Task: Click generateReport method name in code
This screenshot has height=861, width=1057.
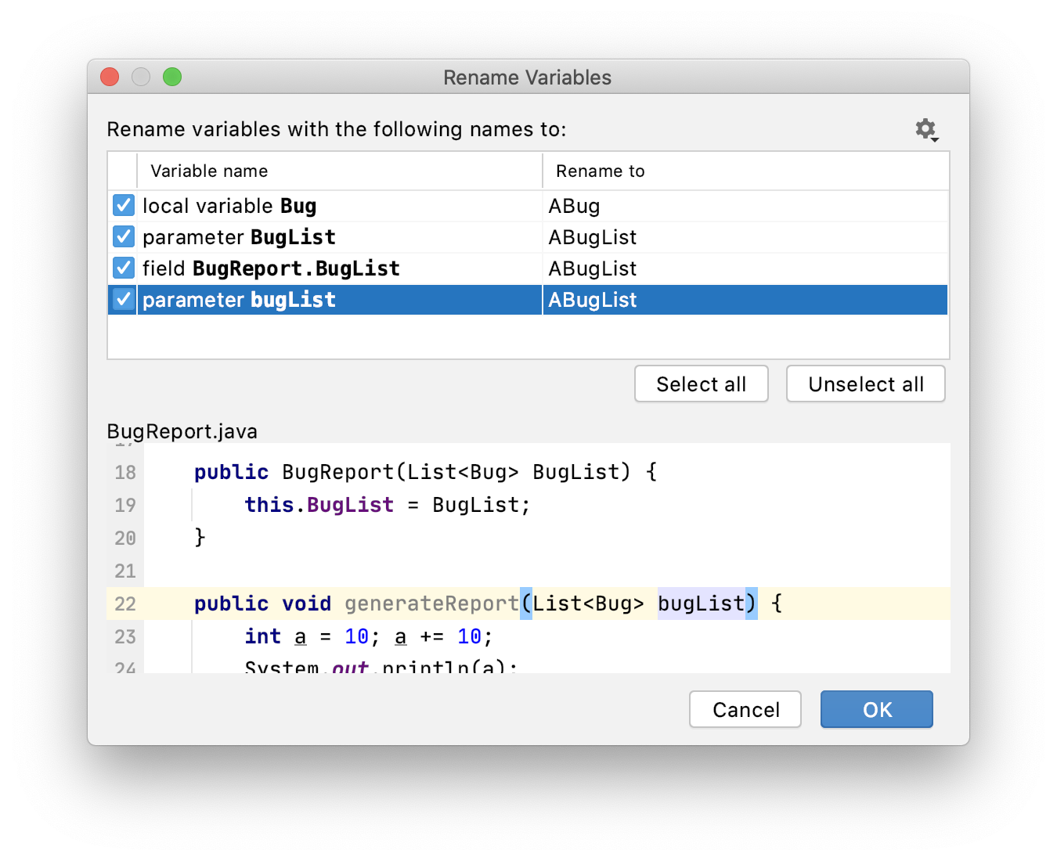Action: [x=431, y=603]
